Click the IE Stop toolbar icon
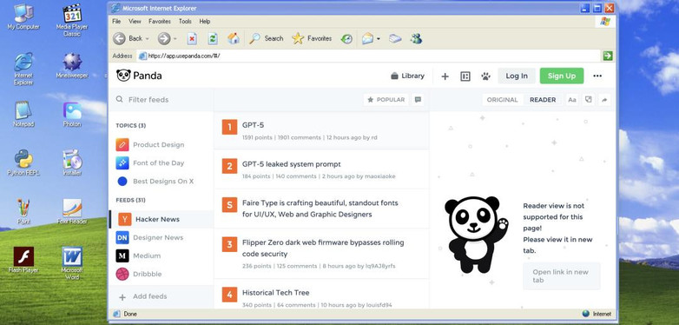679x325 pixels. [192, 38]
